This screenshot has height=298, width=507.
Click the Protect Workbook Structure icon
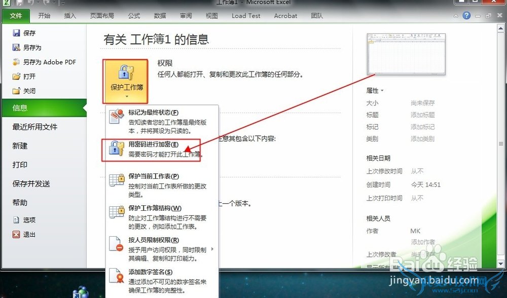117,212
